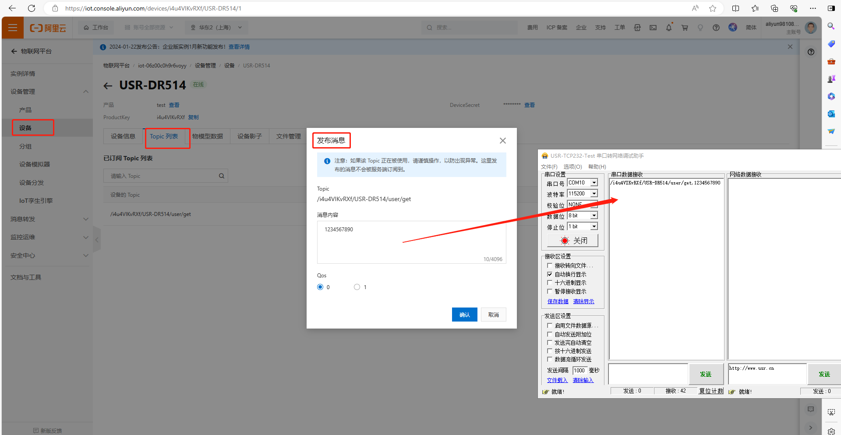This screenshot has width=841, height=435.
Task: Click the Topic search magnifier icon
Action: tap(222, 176)
